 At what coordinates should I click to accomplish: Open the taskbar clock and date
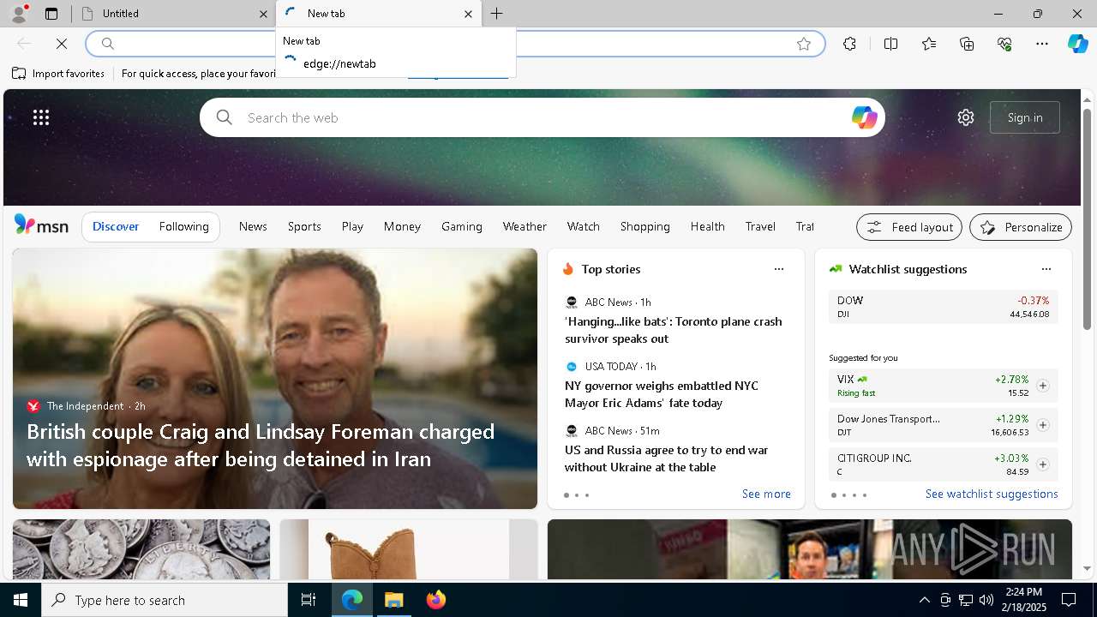click(1024, 600)
